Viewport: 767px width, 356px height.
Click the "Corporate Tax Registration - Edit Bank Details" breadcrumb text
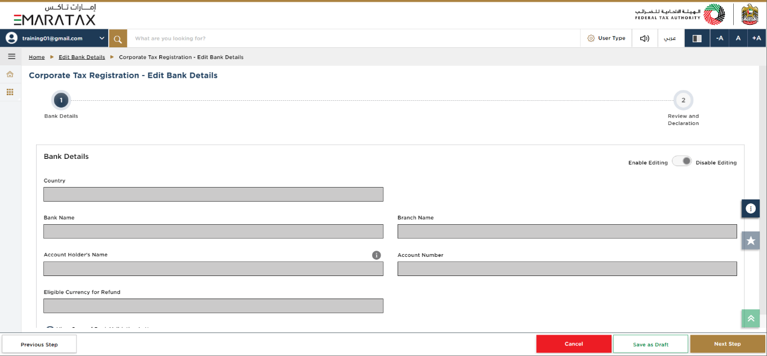pyautogui.click(x=181, y=57)
